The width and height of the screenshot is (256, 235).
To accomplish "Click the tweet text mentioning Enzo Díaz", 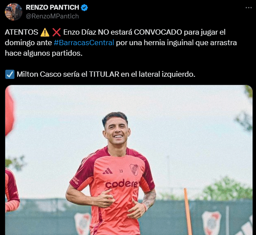I will tap(121, 43).
